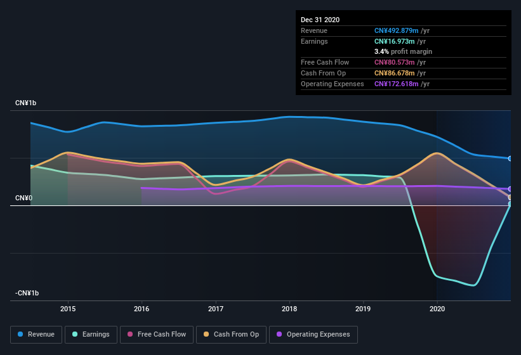Click the CN¥172.618m operating expenses value

pos(396,84)
